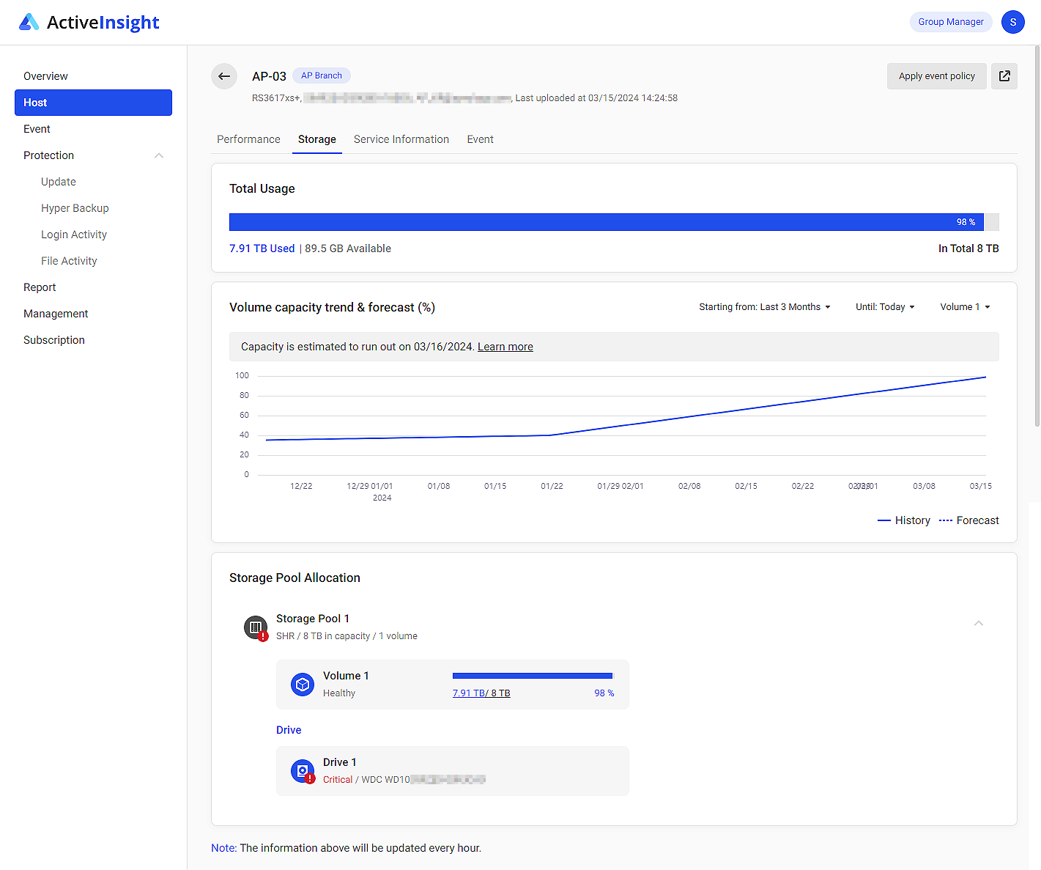Open the user avatar S menu
Screen dimensions: 1041x870
[x=1012, y=22]
